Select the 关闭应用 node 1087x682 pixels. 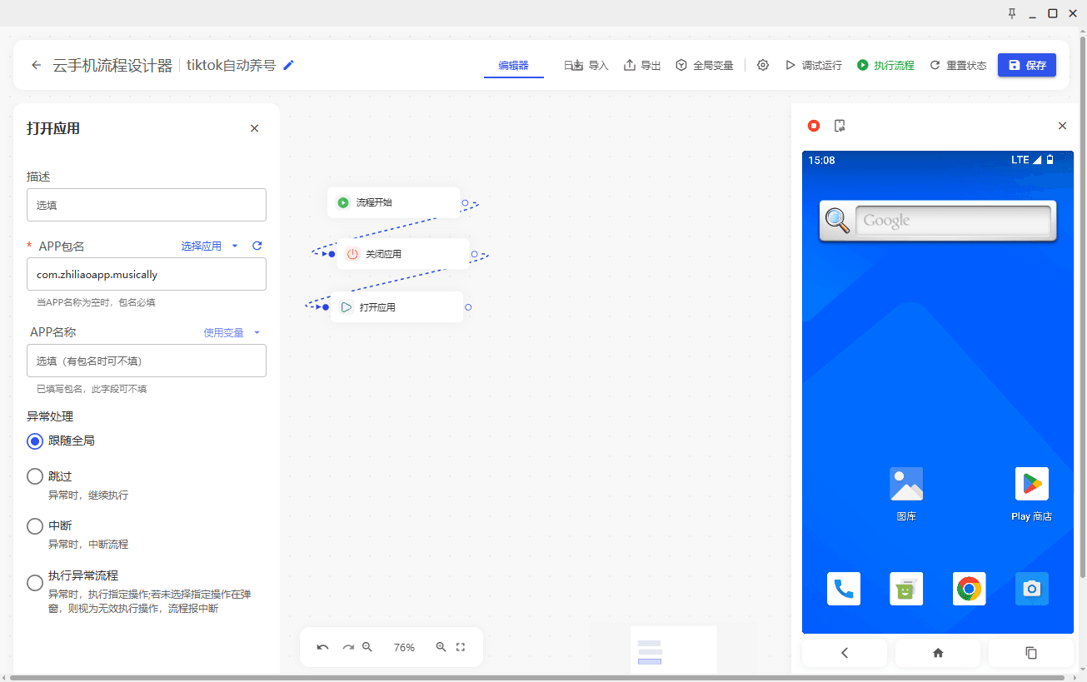[403, 254]
